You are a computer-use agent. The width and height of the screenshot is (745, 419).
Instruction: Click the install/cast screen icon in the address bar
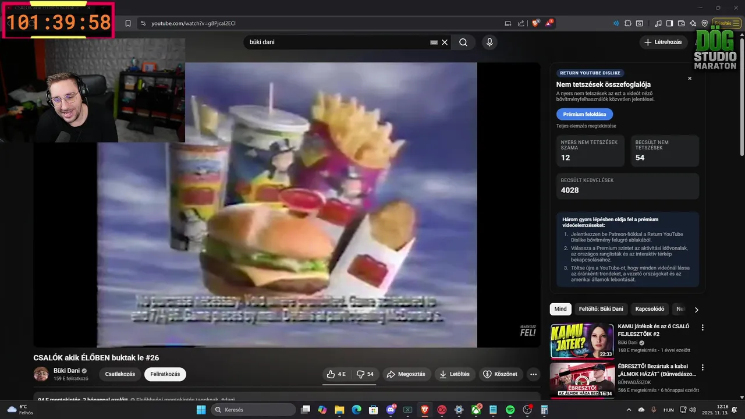[x=508, y=23]
